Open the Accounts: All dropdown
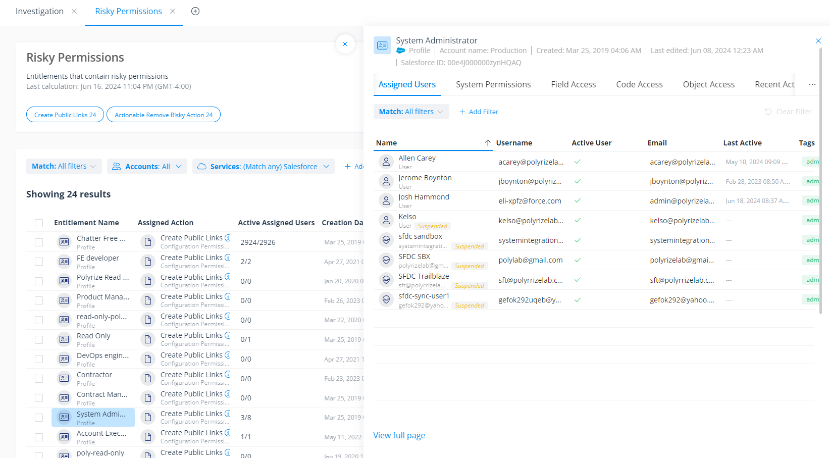 point(147,166)
